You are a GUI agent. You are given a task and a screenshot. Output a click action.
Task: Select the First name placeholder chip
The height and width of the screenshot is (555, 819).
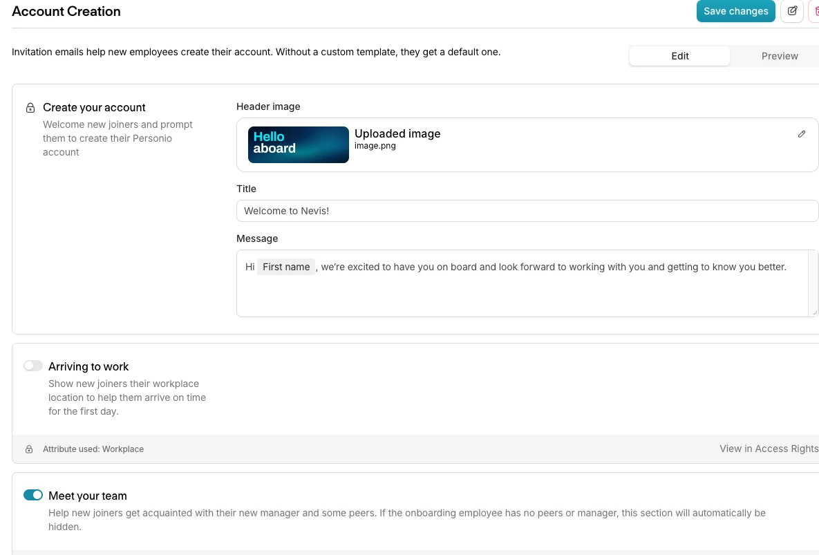pyautogui.click(x=286, y=267)
